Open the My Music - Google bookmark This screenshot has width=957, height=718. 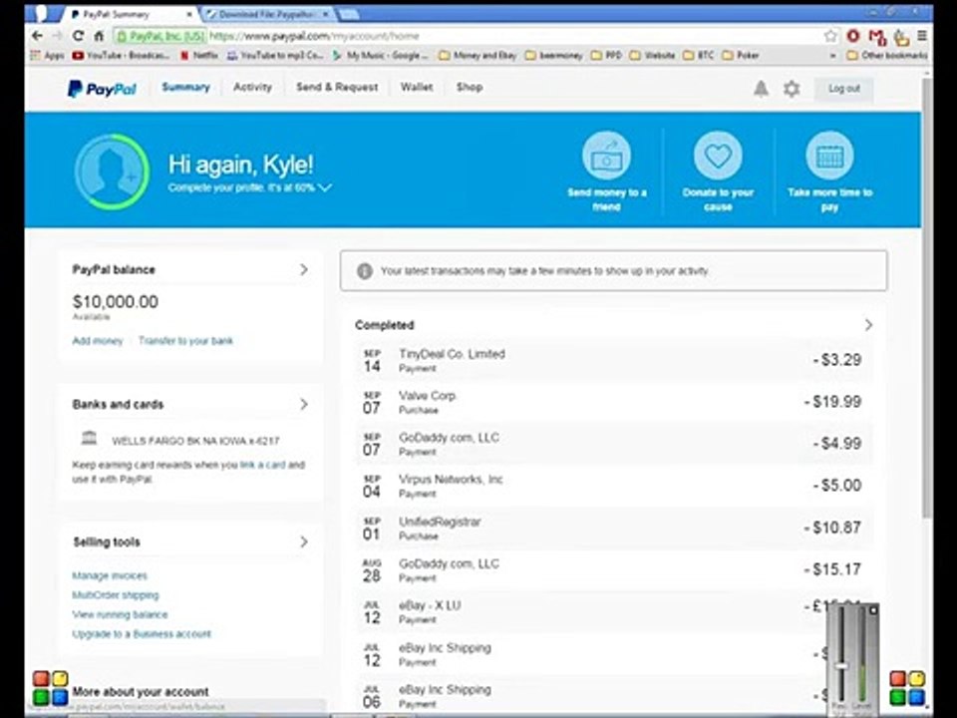[x=381, y=55]
